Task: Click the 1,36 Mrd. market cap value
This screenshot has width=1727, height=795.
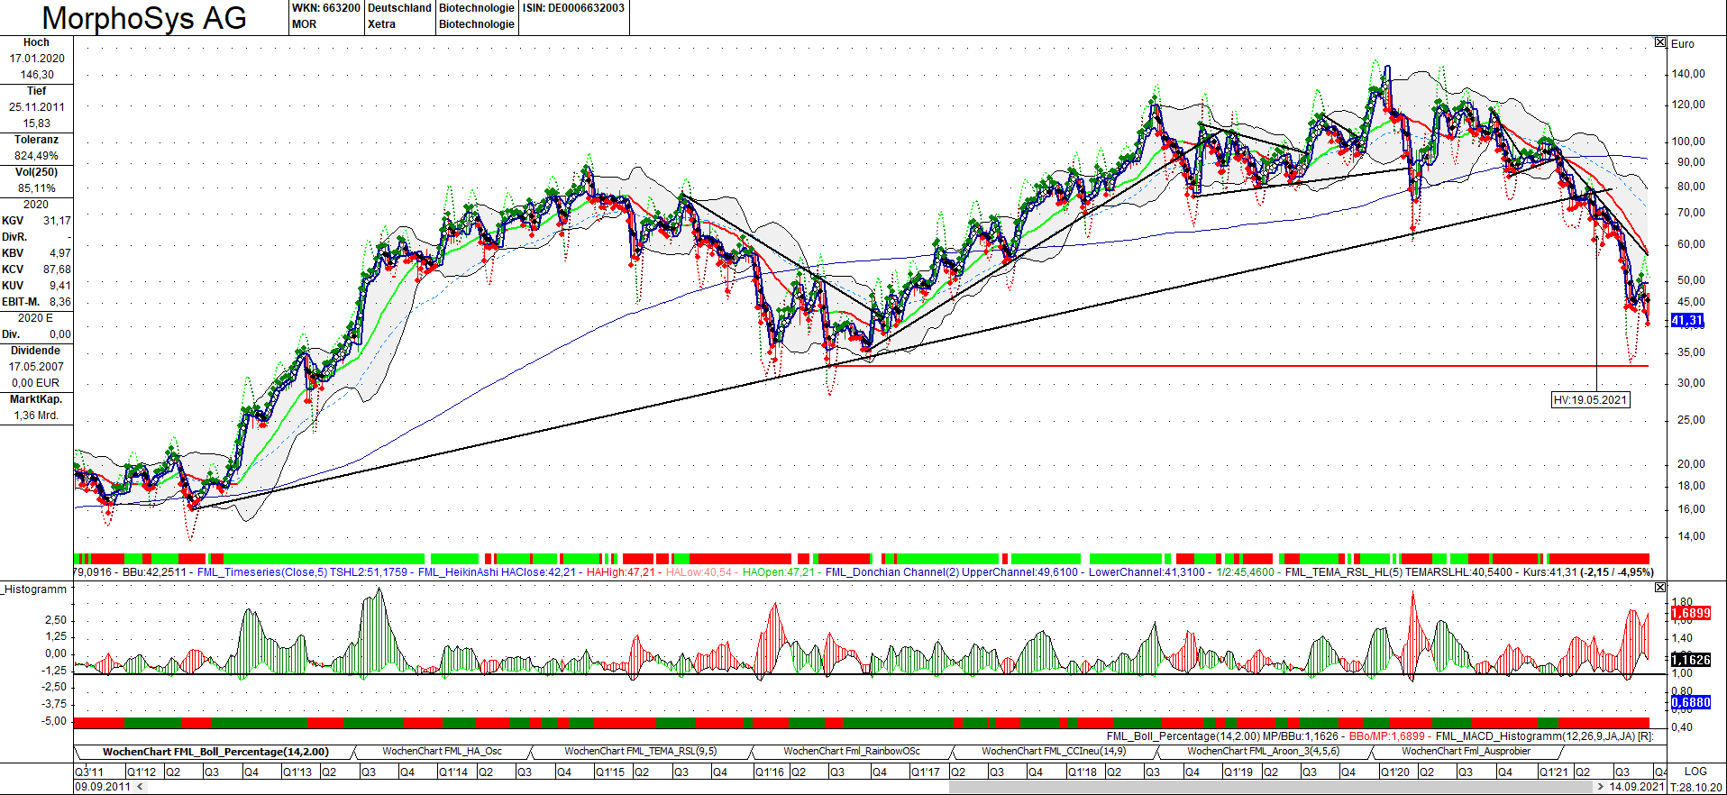Action: 36,416
